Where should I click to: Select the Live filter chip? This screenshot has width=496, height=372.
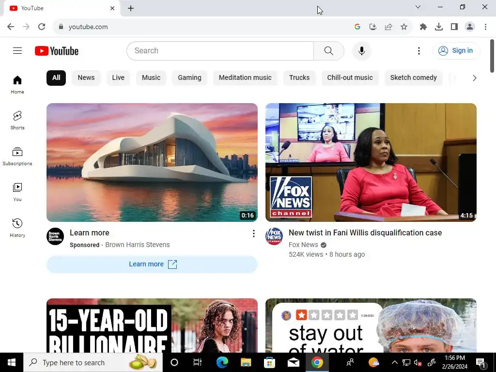118,78
